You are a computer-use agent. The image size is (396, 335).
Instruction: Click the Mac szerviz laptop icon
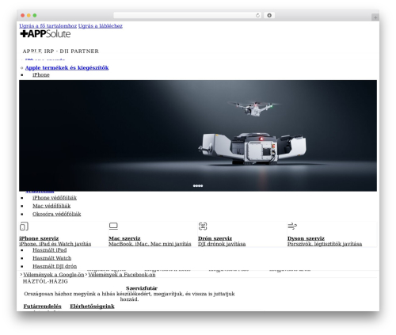click(113, 226)
